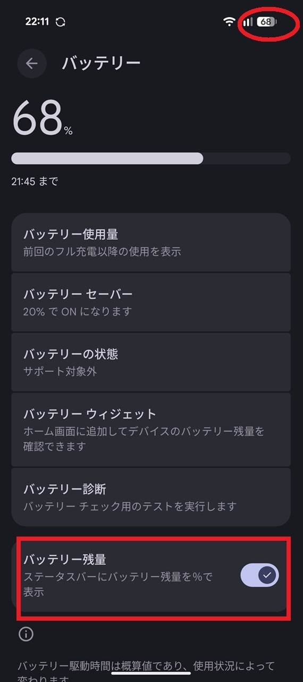Tap the cellular signal strength icon
This screenshot has height=682, width=303.
pyautogui.click(x=247, y=22)
